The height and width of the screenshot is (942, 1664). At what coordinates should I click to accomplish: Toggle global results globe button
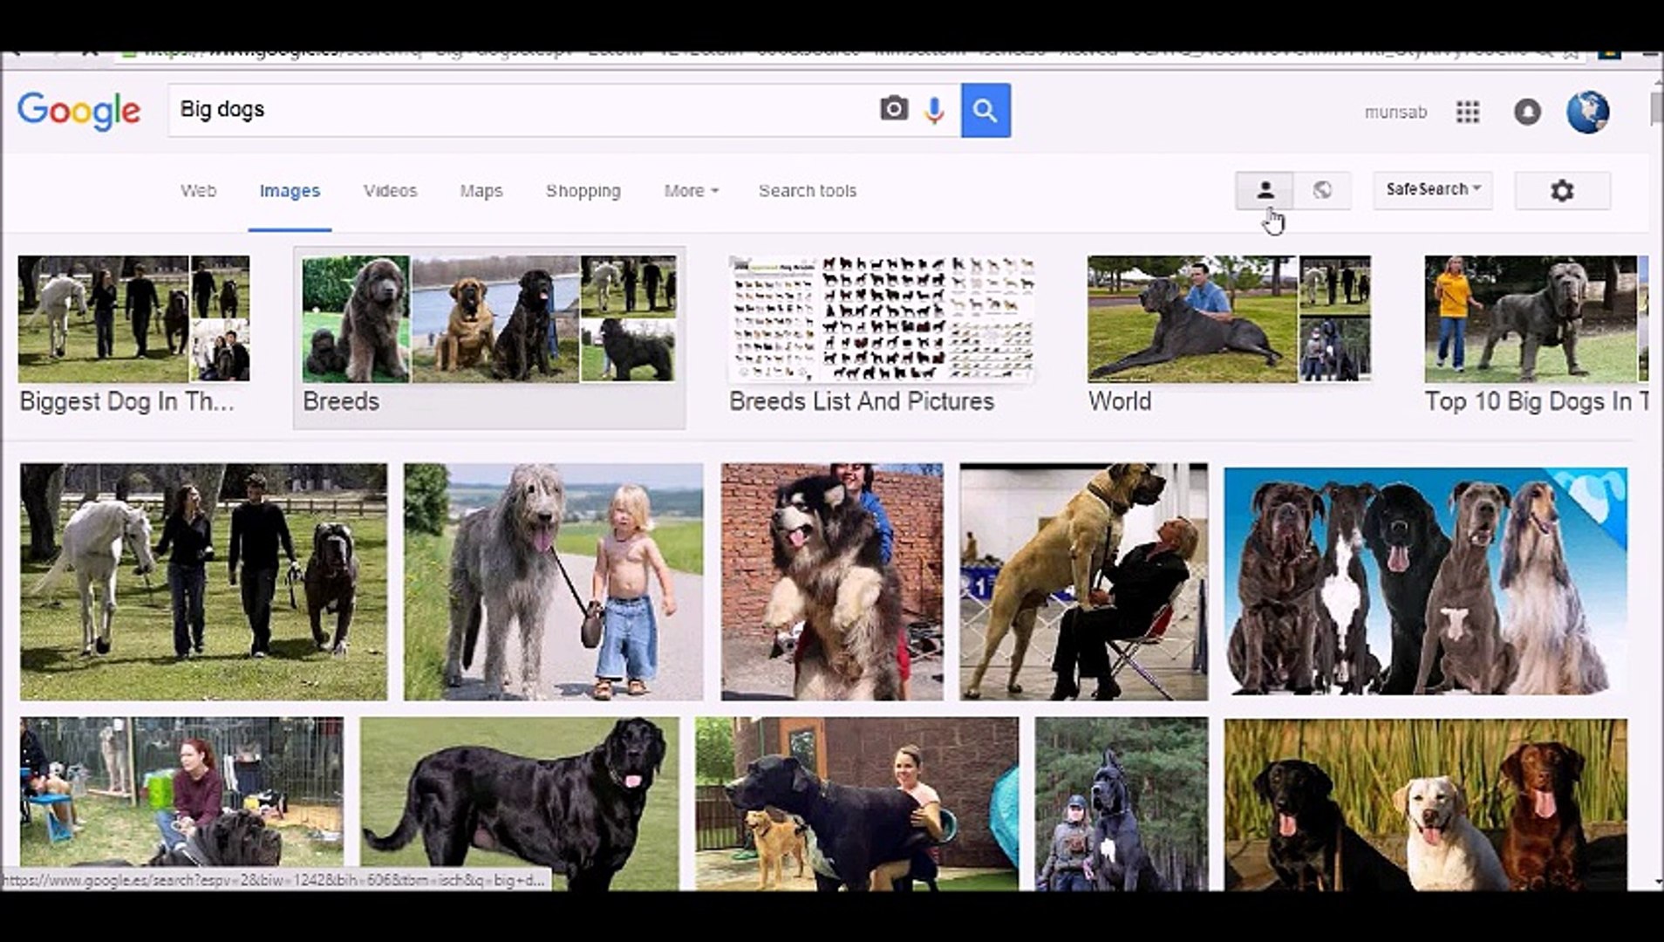pos(1322,190)
